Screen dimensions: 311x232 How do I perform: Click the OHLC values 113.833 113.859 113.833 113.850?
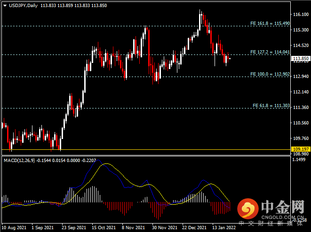(x=73, y=6)
